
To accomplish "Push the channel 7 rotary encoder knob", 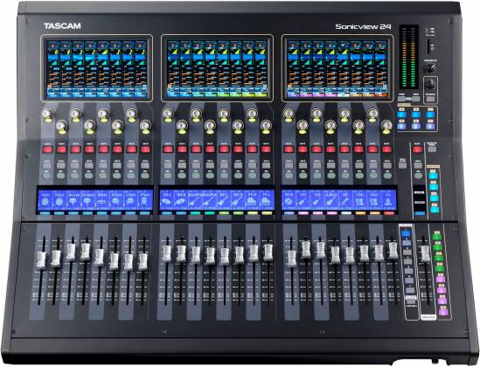I will point(132,114).
